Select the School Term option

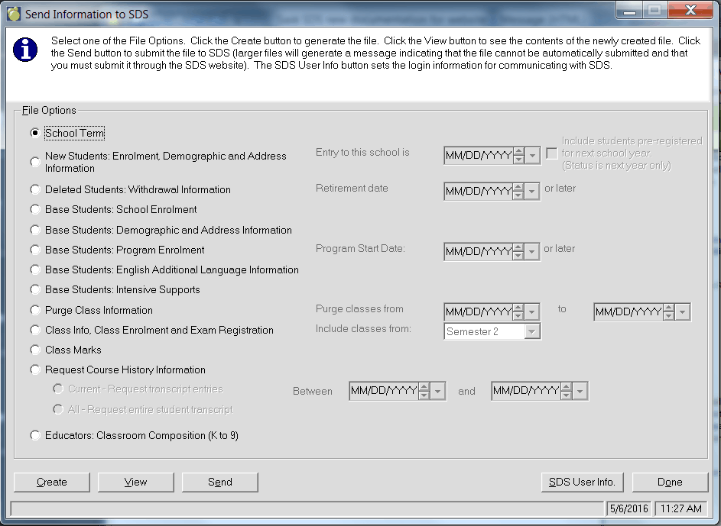coord(34,133)
